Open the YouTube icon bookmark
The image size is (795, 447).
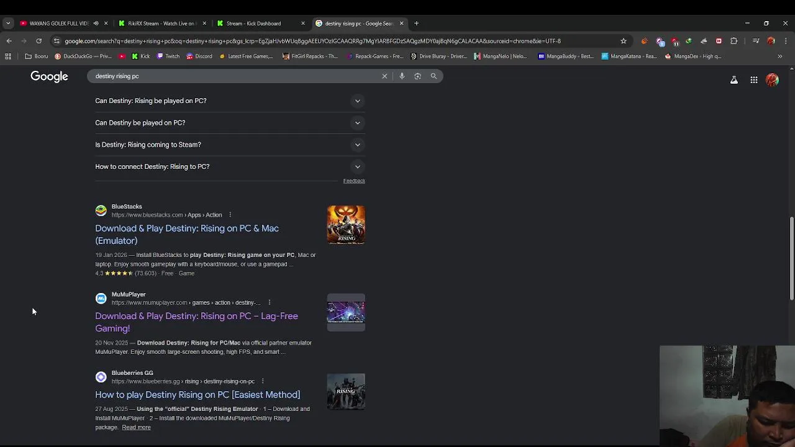[x=122, y=56]
